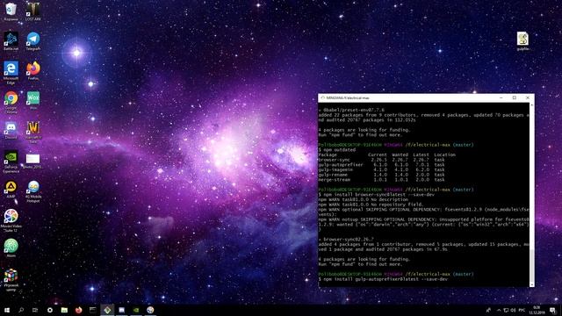Open Movavi Video Suite desktop shortcut
Viewport: 562px width, 316px height.
tap(11, 220)
